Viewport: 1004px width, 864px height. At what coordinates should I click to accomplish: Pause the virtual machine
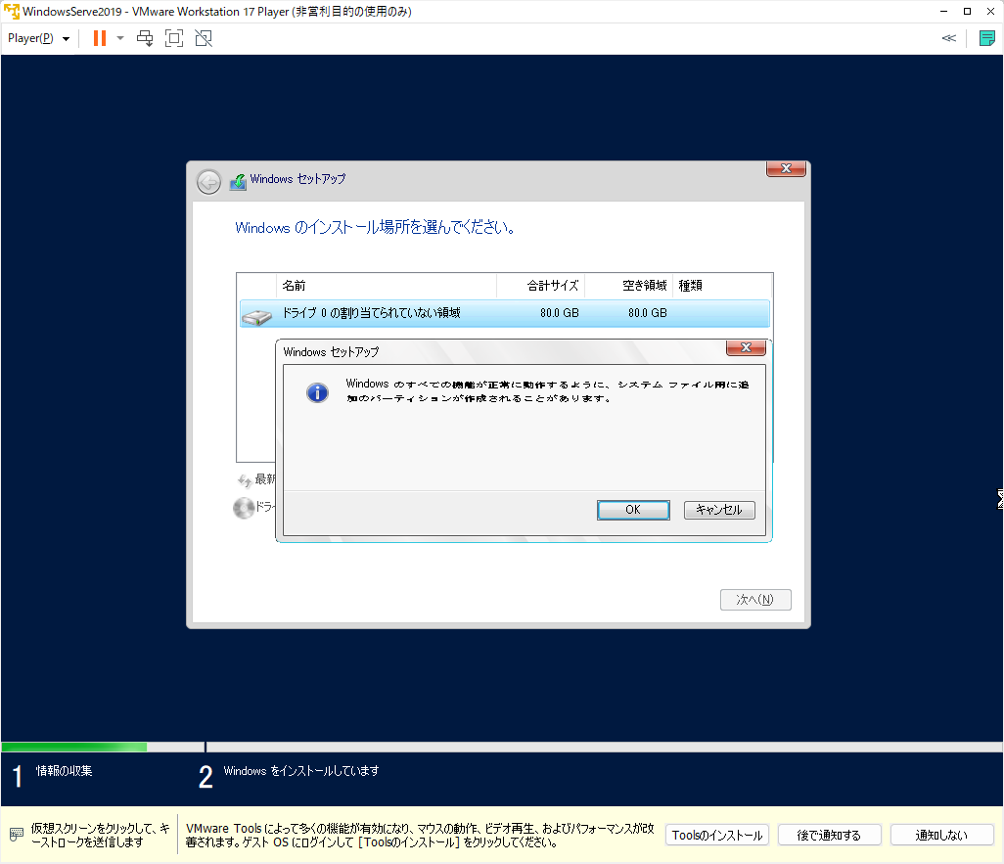pyautogui.click(x=99, y=38)
